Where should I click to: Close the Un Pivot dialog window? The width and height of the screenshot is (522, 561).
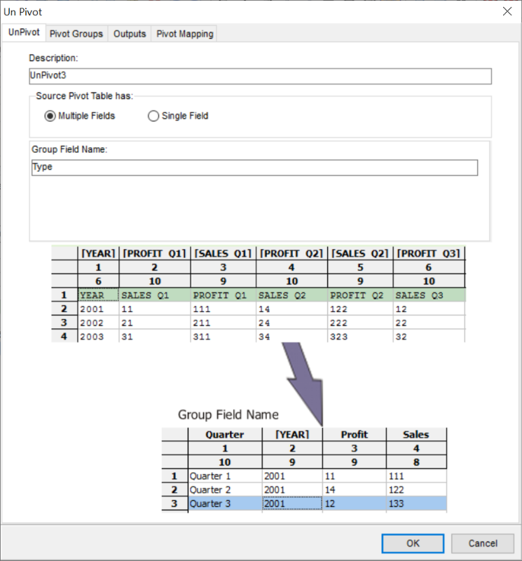(507, 11)
